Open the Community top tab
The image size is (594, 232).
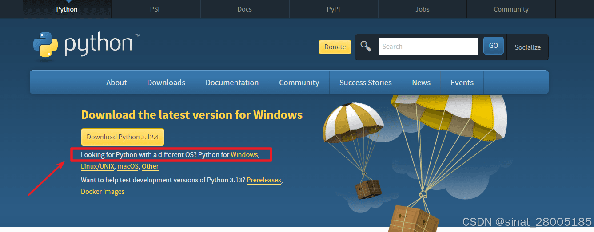tap(511, 9)
